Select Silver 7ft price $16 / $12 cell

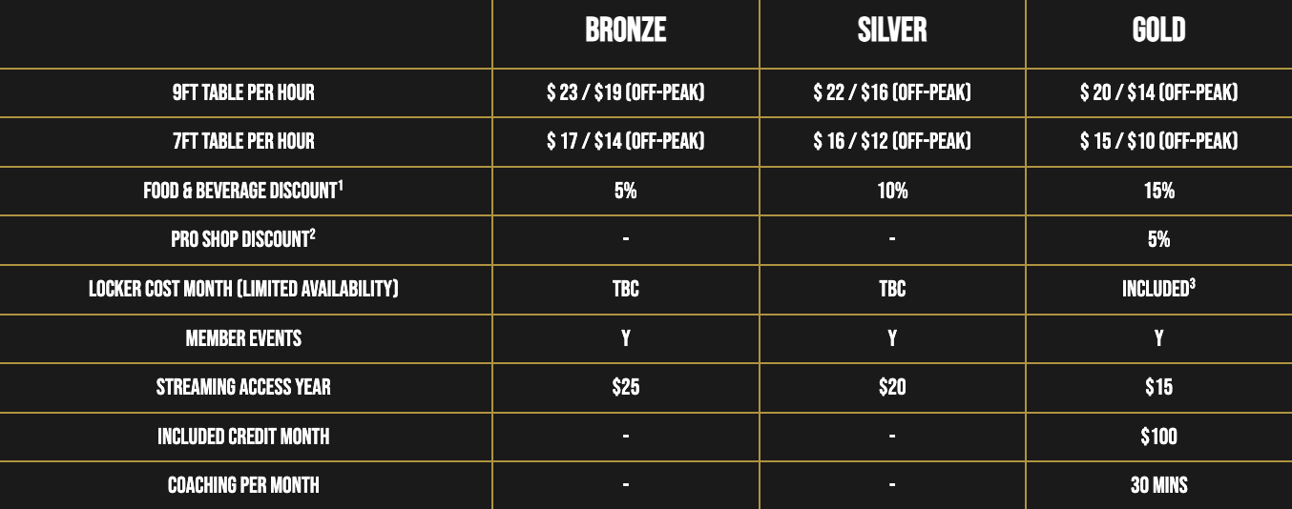[892, 141]
